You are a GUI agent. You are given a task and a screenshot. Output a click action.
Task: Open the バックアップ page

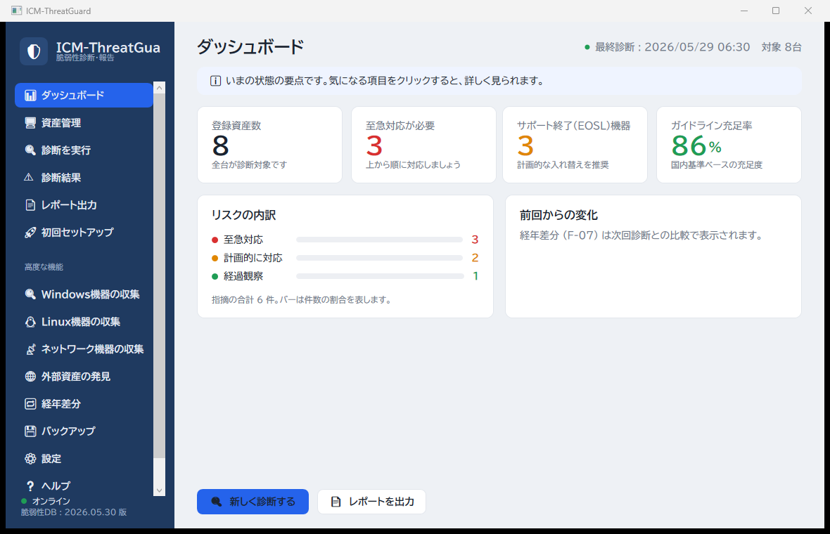coord(84,431)
